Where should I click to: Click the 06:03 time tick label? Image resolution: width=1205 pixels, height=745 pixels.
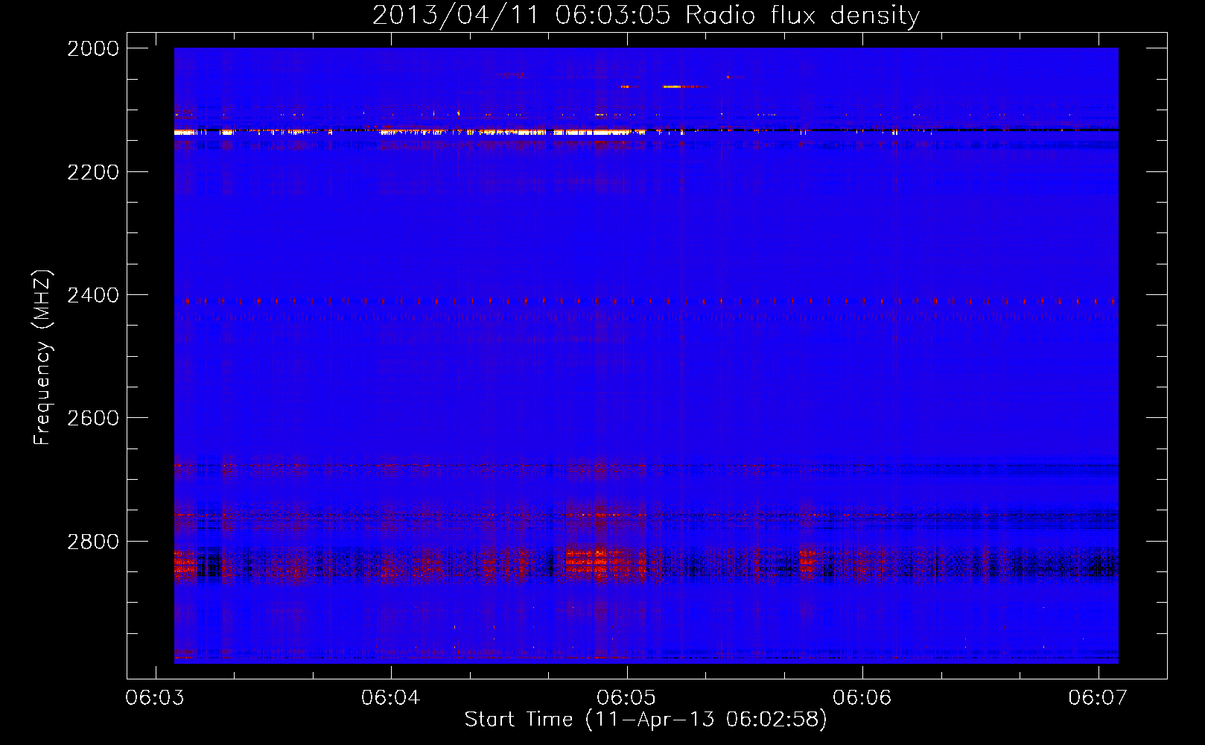click(155, 697)
